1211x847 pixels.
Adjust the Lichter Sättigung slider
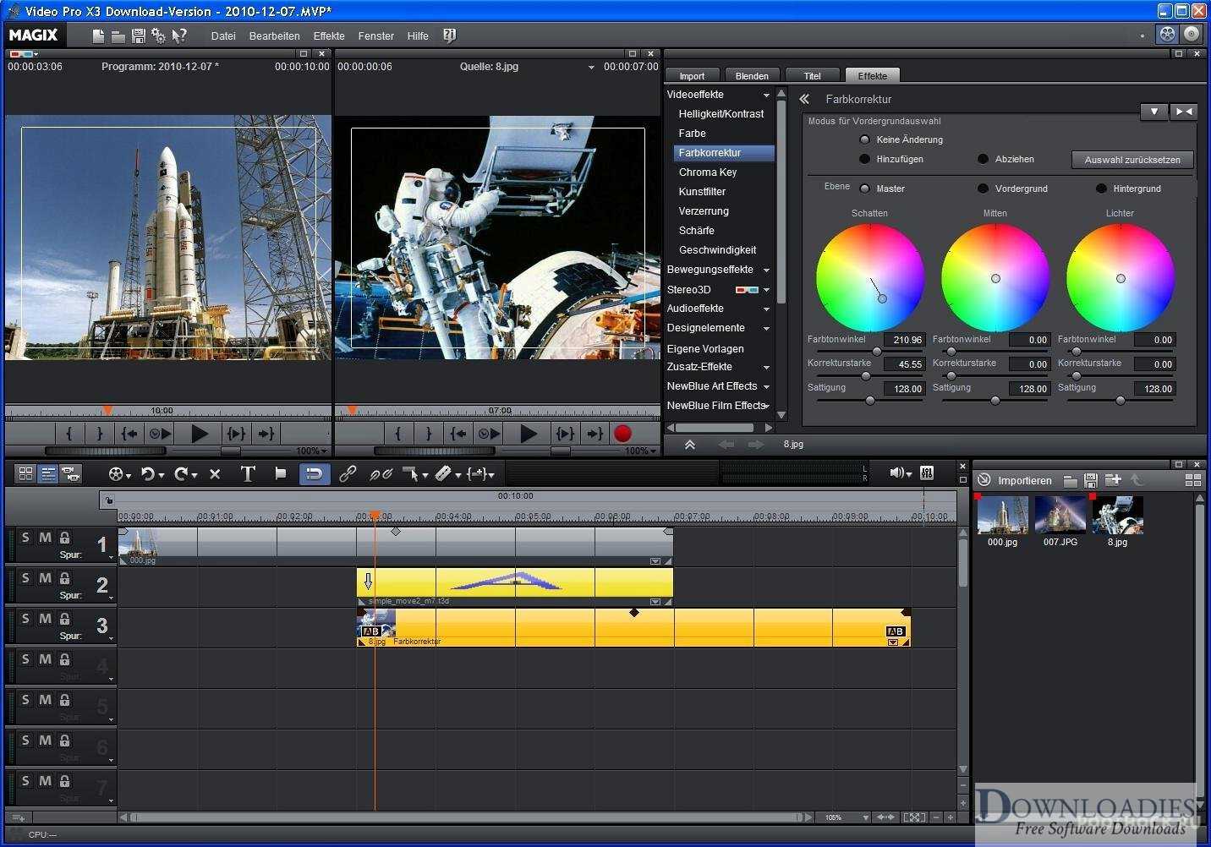(1120, 400)
